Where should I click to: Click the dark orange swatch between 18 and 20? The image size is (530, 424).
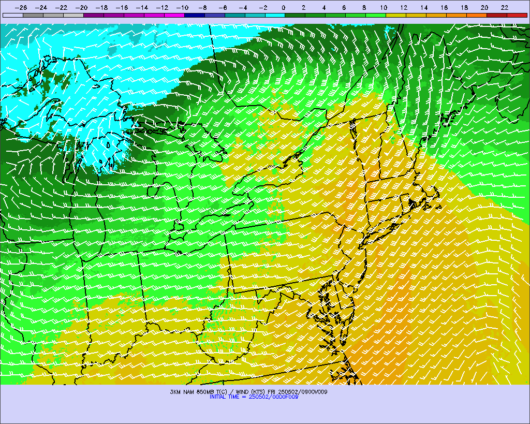click(476, 15)
